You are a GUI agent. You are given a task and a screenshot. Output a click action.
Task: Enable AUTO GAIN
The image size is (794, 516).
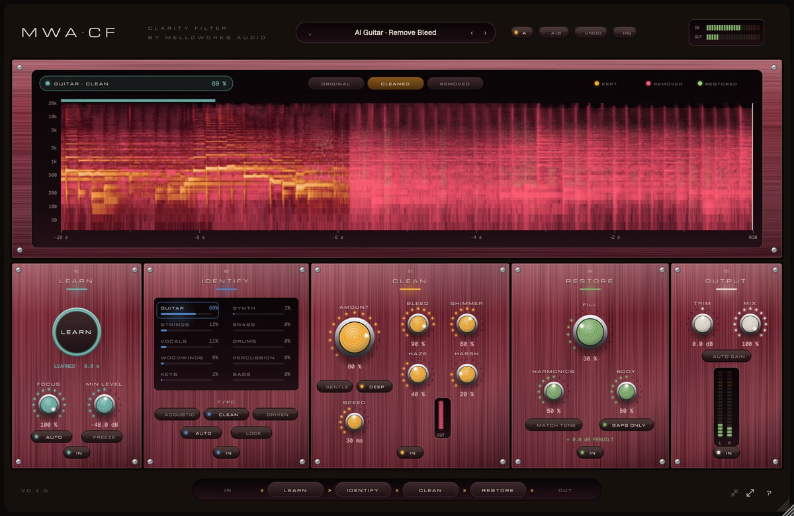tap(727, 357)
